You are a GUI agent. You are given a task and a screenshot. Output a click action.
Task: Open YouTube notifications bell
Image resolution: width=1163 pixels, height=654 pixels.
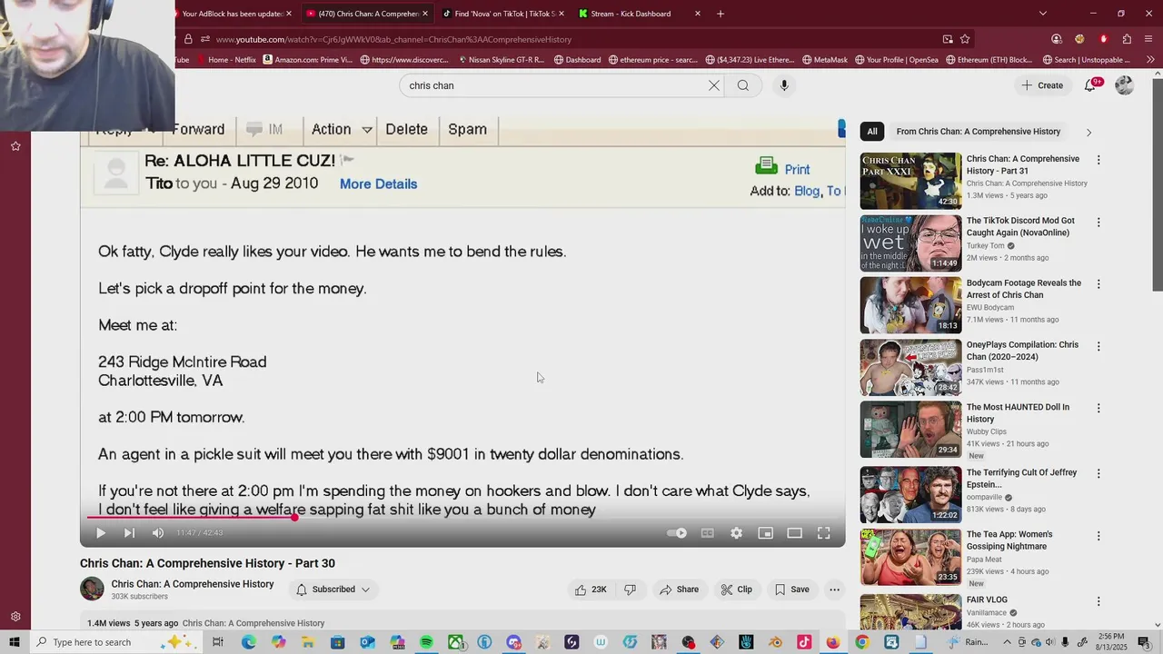coord(1090,85)
